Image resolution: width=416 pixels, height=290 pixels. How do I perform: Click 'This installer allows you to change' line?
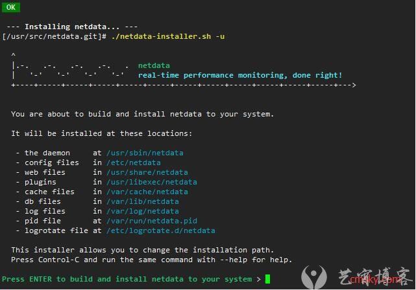[143, 250]
